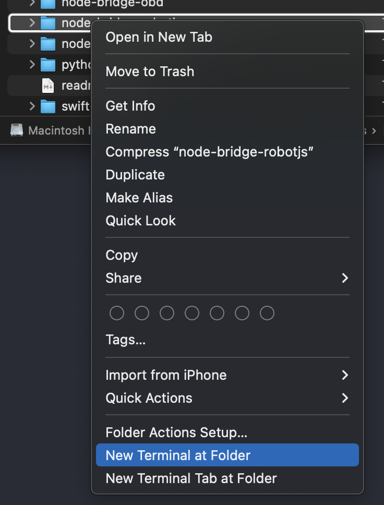The image size is (384, 505).
Task: Click the Macintosh HD disk icon
Action: [x=17, y=130]
